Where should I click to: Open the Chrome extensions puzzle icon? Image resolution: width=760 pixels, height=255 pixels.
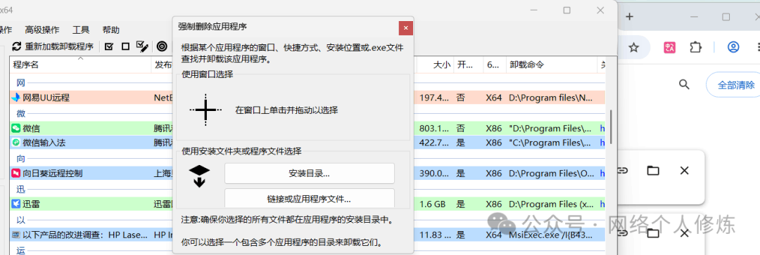click(695, 47)
